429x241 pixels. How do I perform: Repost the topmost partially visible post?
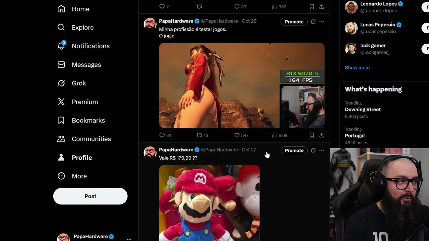coord(199,6)
